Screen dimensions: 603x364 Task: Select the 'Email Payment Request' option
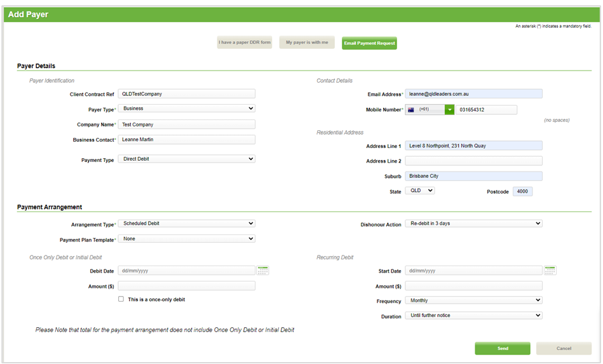coord(369,43)
